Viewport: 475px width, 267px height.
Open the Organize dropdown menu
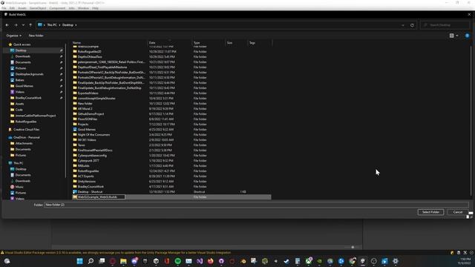tap(13, 36)
